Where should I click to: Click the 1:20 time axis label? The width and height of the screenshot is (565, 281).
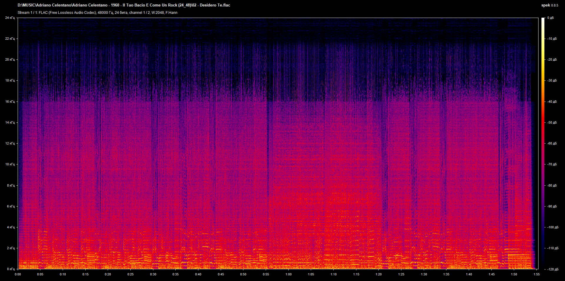[x=379, y=274]
